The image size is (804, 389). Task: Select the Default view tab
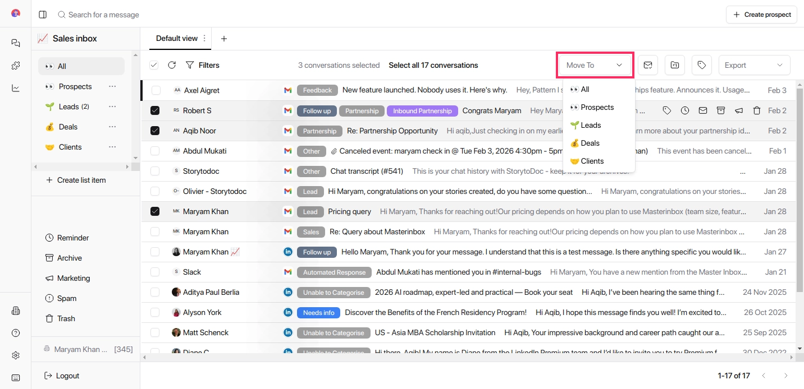click(x=176, y=39)
